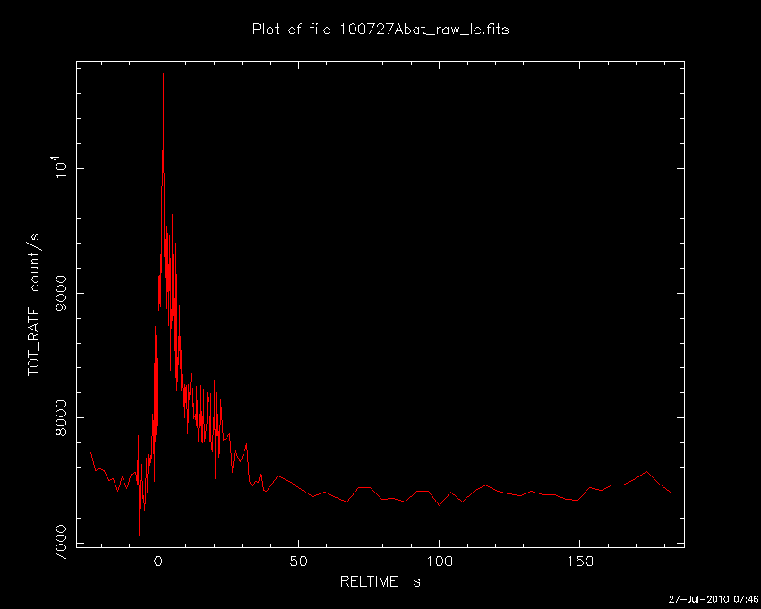
Task: Click the '27-Jul-2010 07:46' timestamp
Action: pyautogui.click(x=714, y=599)
